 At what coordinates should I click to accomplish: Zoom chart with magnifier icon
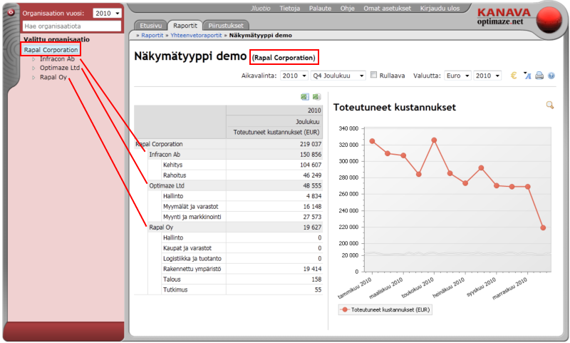click(549, 106)
